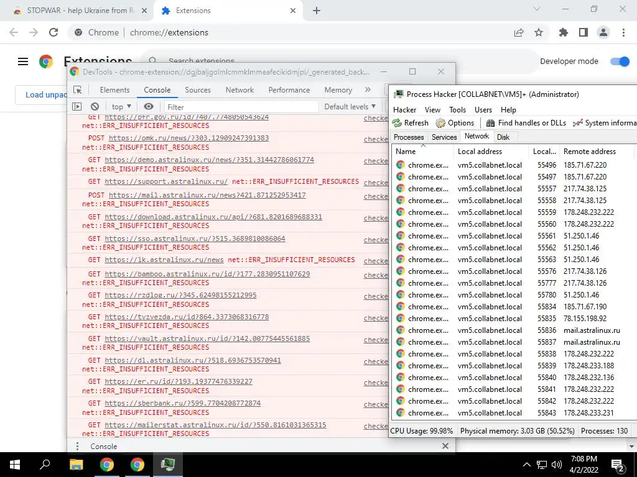
Task: Bookmark this page with the star icon
Action: (x=539, y=32)
